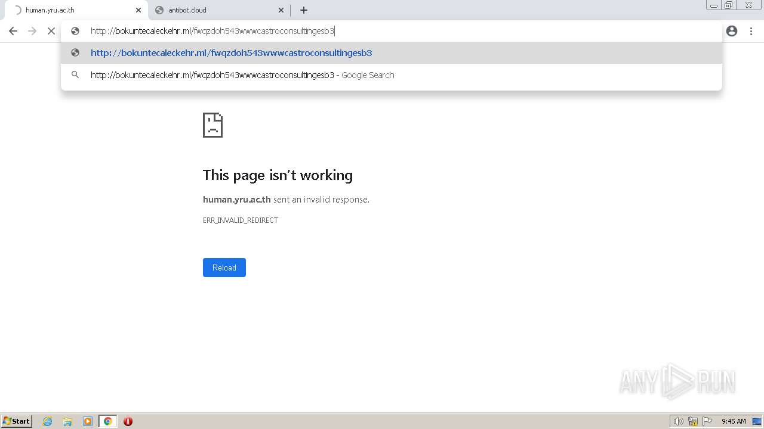764x429 pixels.
Task: Open the Chrome profile avatar menu
Action: (732, 31)
